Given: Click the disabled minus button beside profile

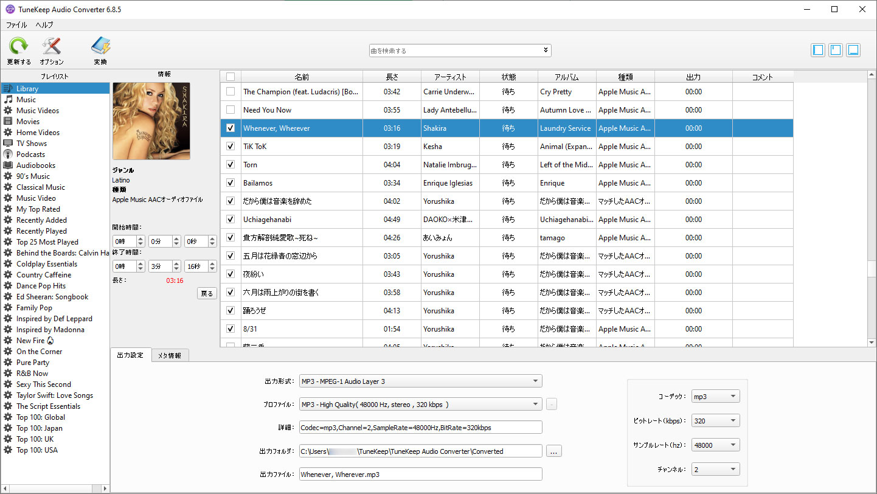Looking at the screenshot, I should point(551,405).
